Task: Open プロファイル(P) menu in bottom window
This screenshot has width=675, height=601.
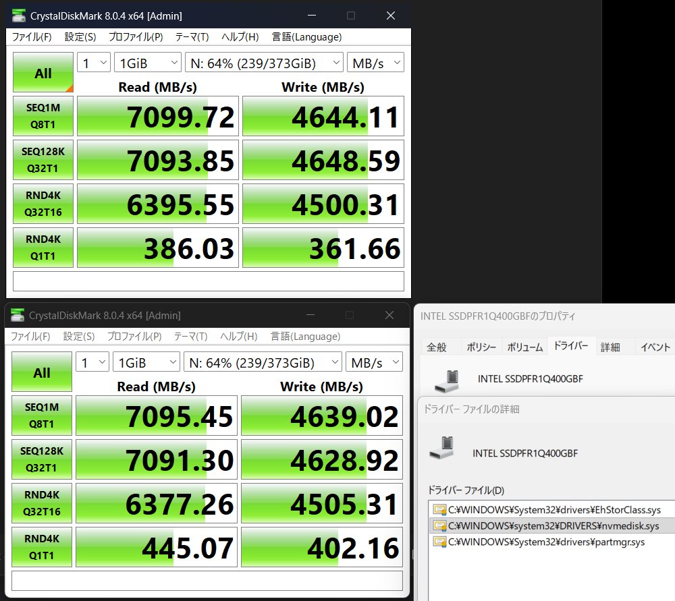Action: (x=134, y=337)
